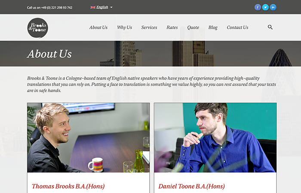Click the Thomas Brooks photo

point(88,138)
